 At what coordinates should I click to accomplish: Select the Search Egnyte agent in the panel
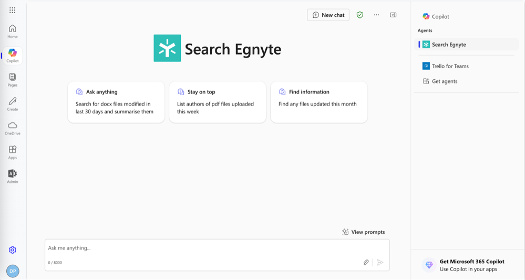pos(467,45)
